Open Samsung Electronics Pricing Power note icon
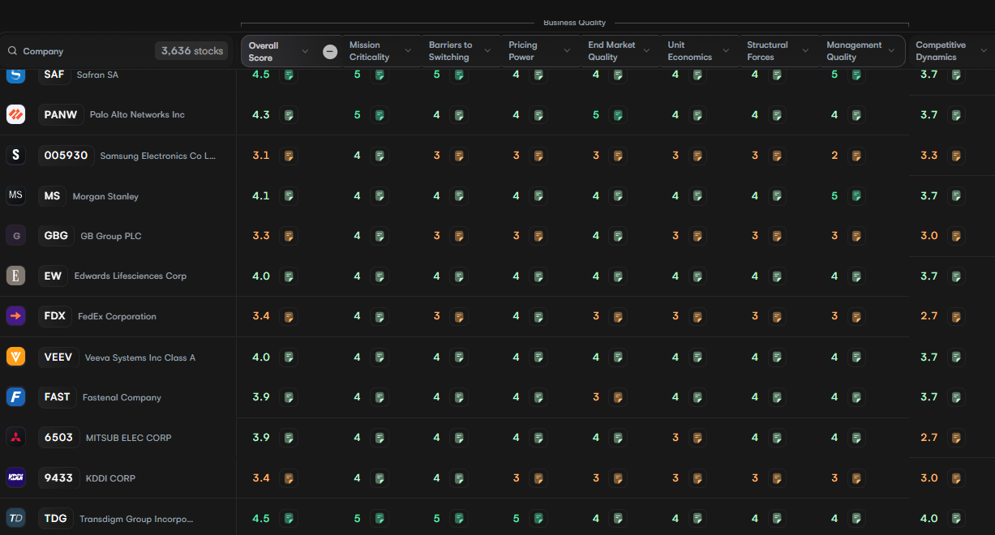Viewport: 995px width, 535px height. pyautogui.click(x=538, y=156)
